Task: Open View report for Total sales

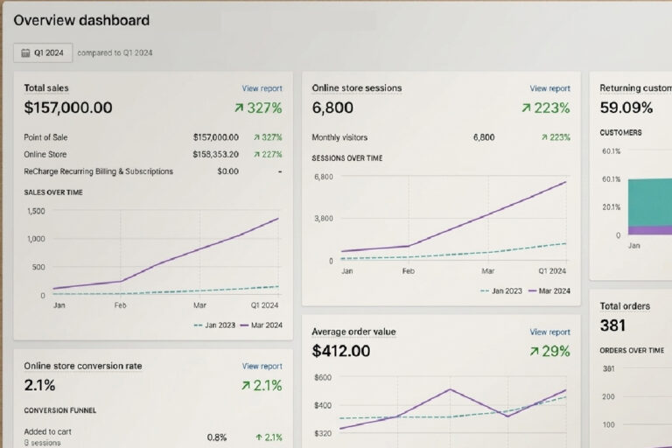Action: pos(262,88)
